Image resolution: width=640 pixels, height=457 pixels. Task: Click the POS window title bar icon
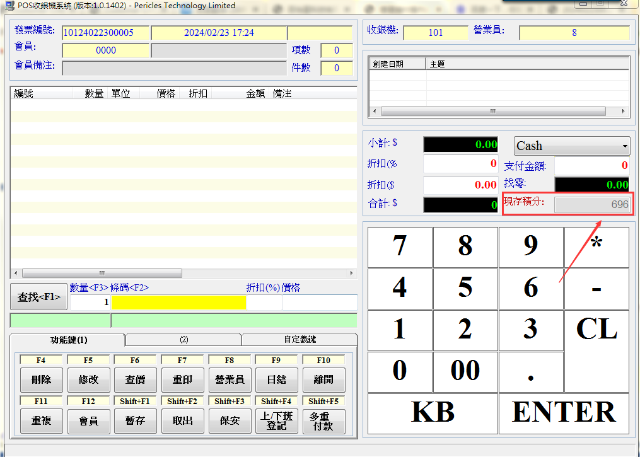10,6
